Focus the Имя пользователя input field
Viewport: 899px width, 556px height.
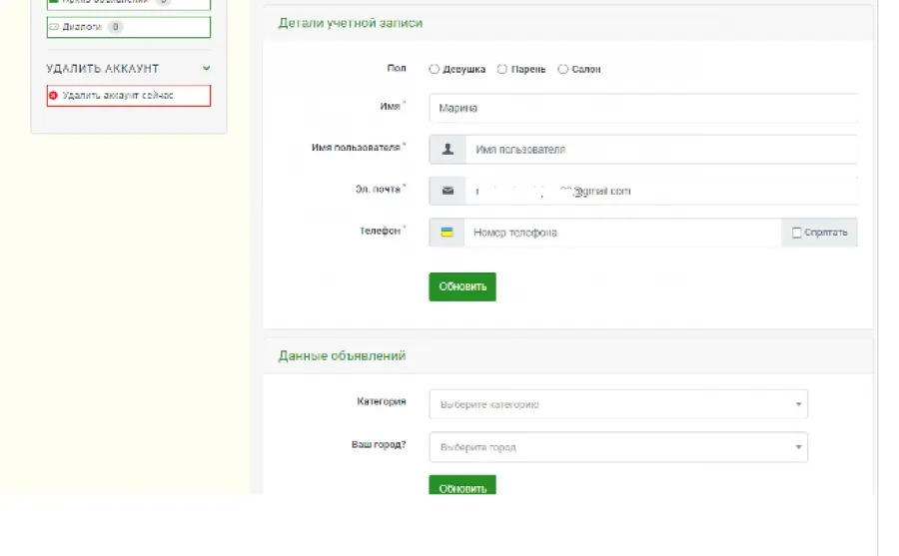[661, 149]
